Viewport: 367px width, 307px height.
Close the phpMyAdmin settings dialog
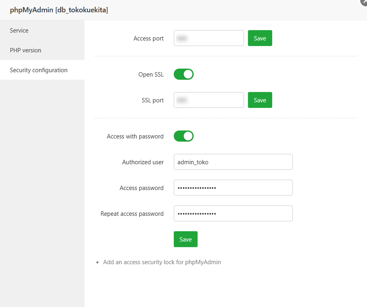click(363, 2)
